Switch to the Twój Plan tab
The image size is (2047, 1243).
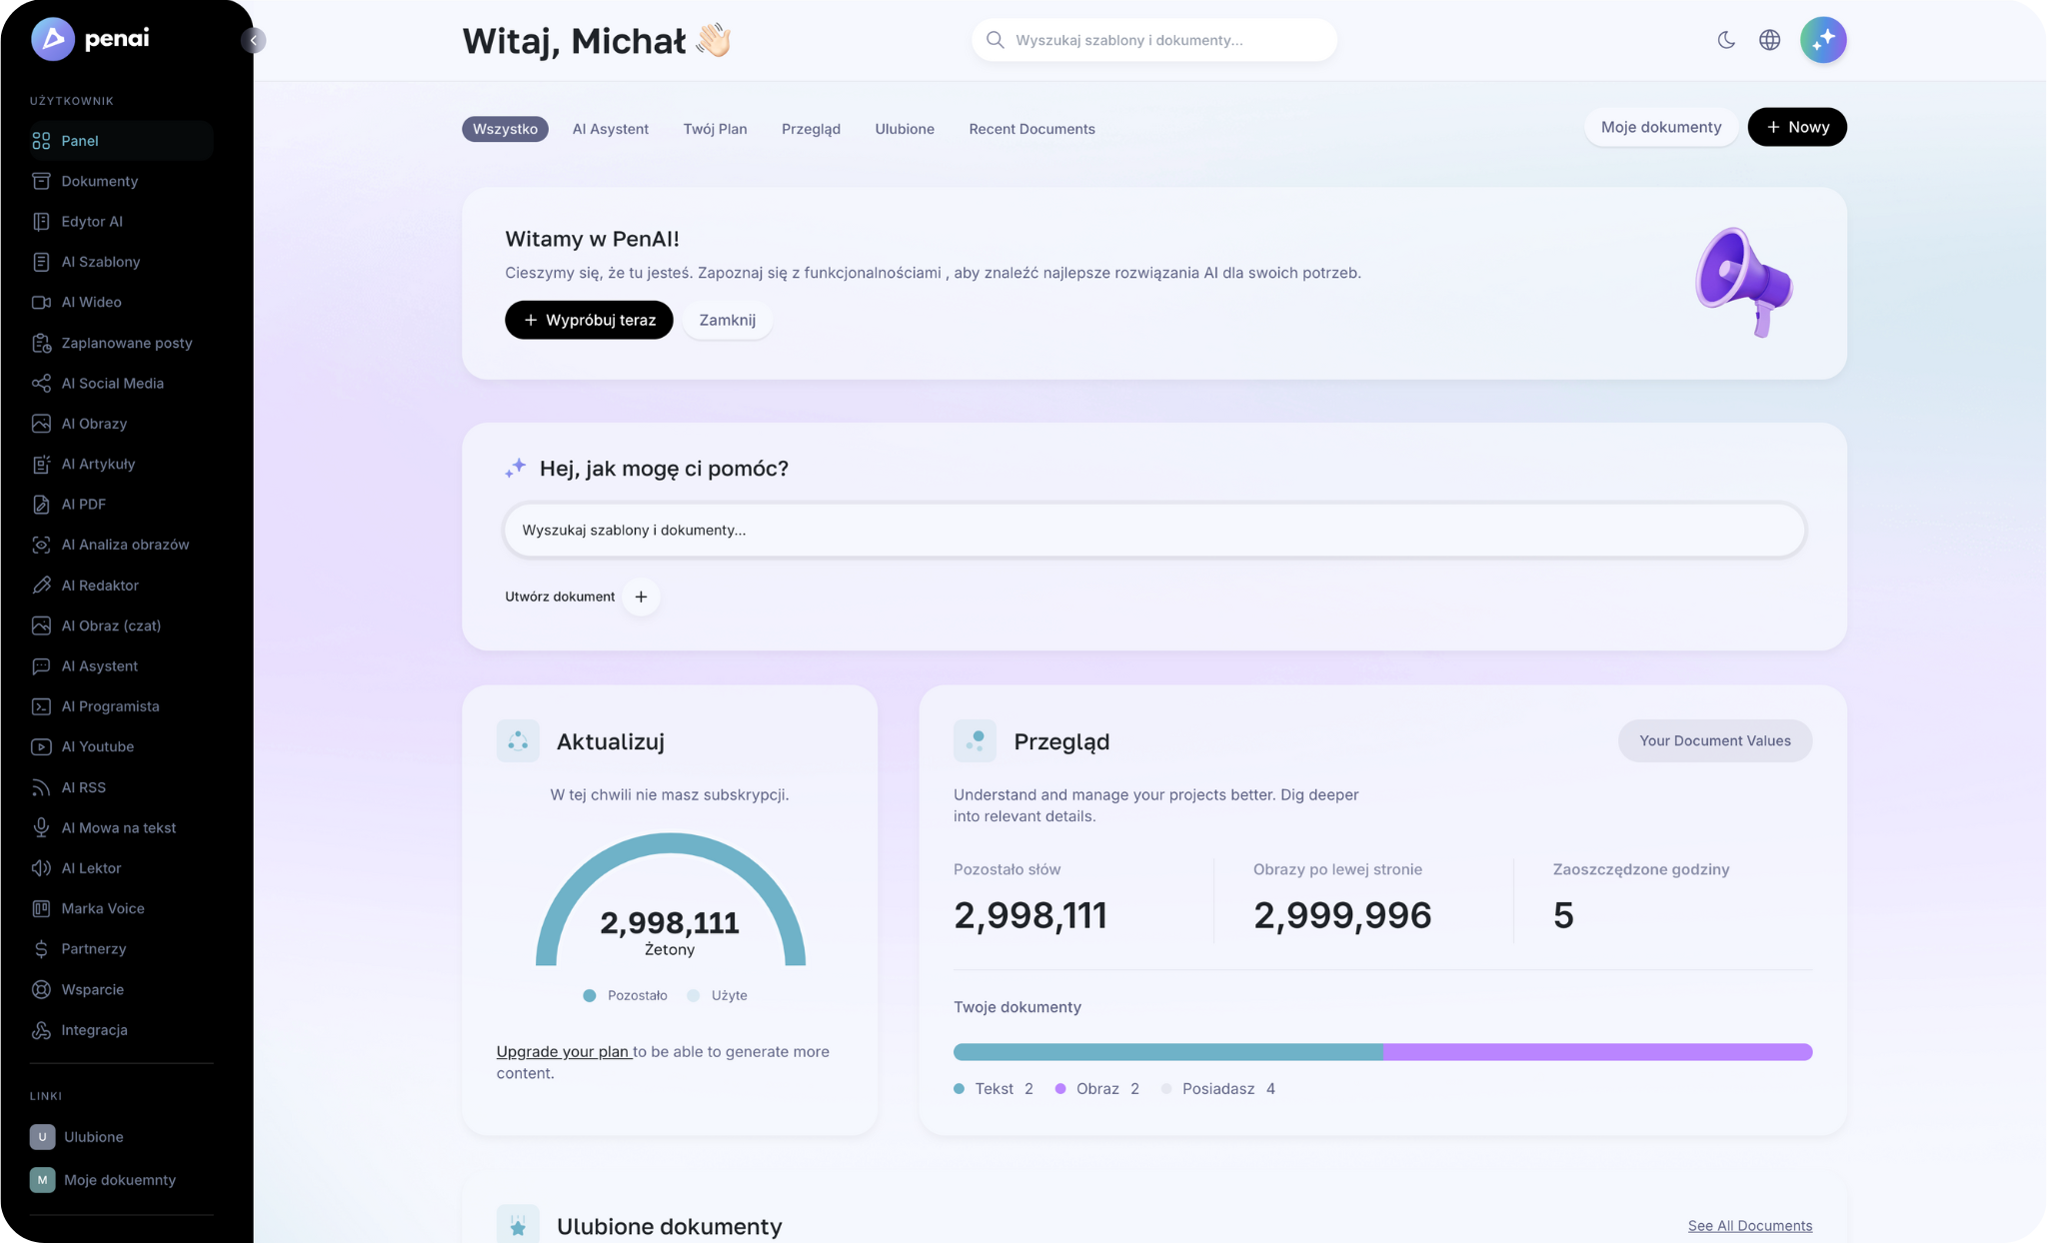pyautogui.click(x=716, y=129)
